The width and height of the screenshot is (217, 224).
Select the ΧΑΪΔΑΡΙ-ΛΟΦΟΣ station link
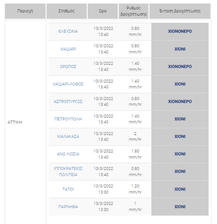[x=68, y=84]
